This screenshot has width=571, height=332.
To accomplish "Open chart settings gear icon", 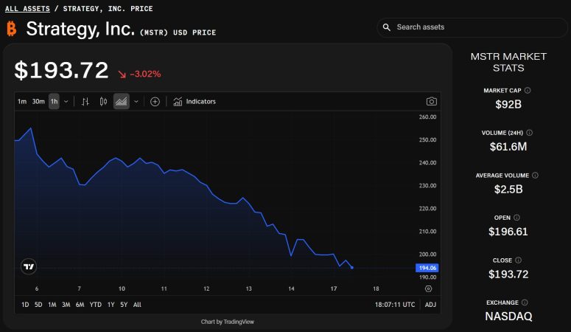I will [429, 289].
